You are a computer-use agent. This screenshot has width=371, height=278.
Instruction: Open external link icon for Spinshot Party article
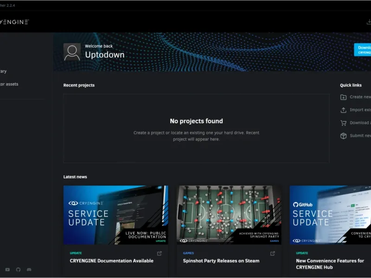(273, 253)
